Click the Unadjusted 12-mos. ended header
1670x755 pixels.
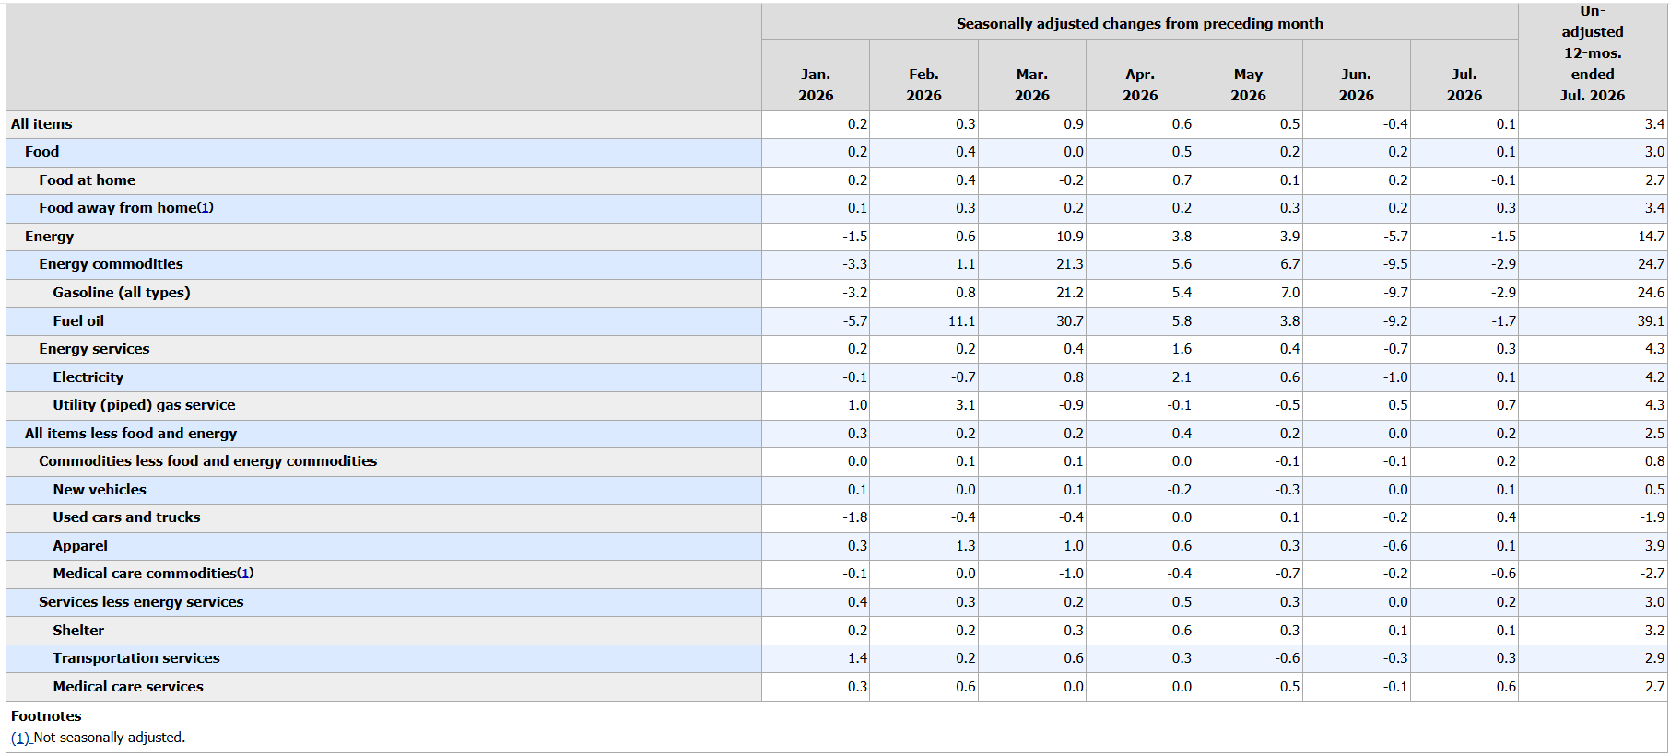[1593, 53]
